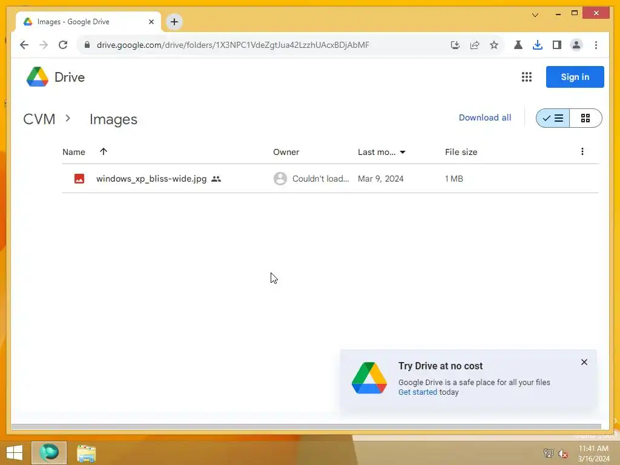Viewport: 620px width, 465px height.
Task: Click the red image file icon
Action: tap(79, 179)
